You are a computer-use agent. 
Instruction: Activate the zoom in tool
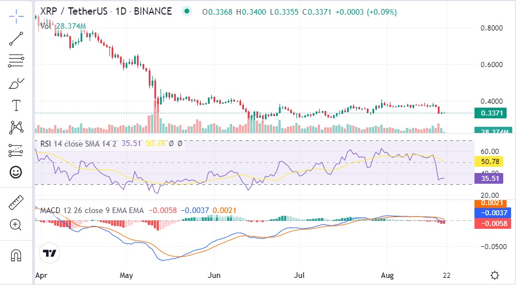(16, 225)
